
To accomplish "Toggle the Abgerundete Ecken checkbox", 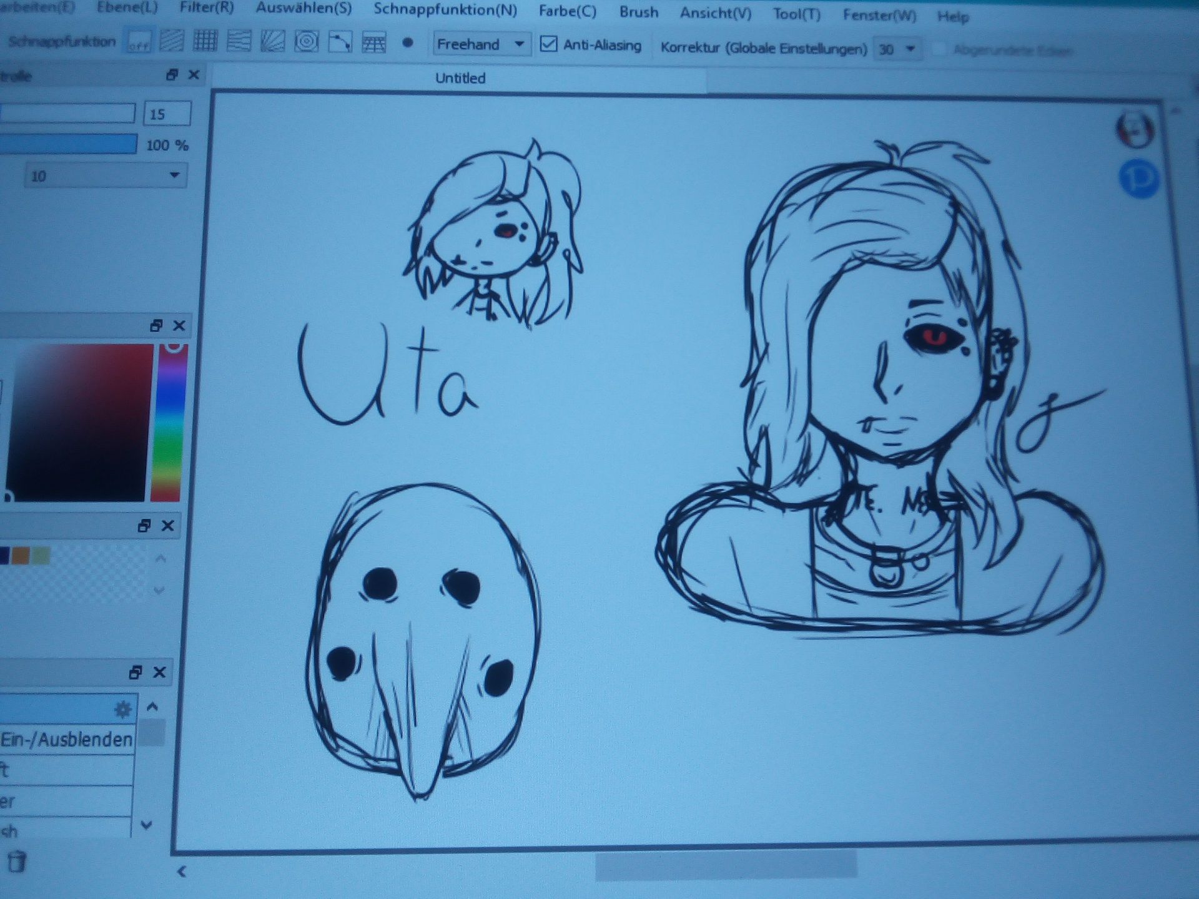I will click(x=939, y=49).
